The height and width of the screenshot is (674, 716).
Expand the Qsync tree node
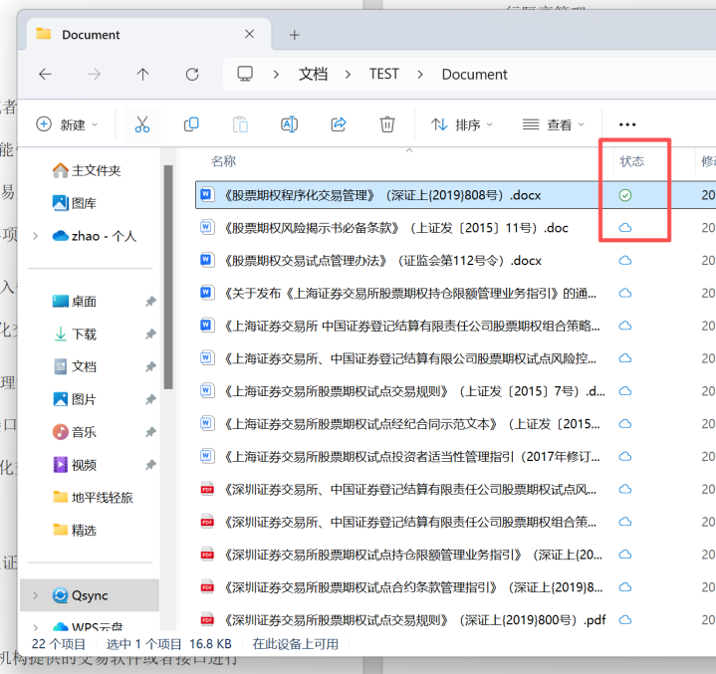pyautogui.click(x=36, y=595)
